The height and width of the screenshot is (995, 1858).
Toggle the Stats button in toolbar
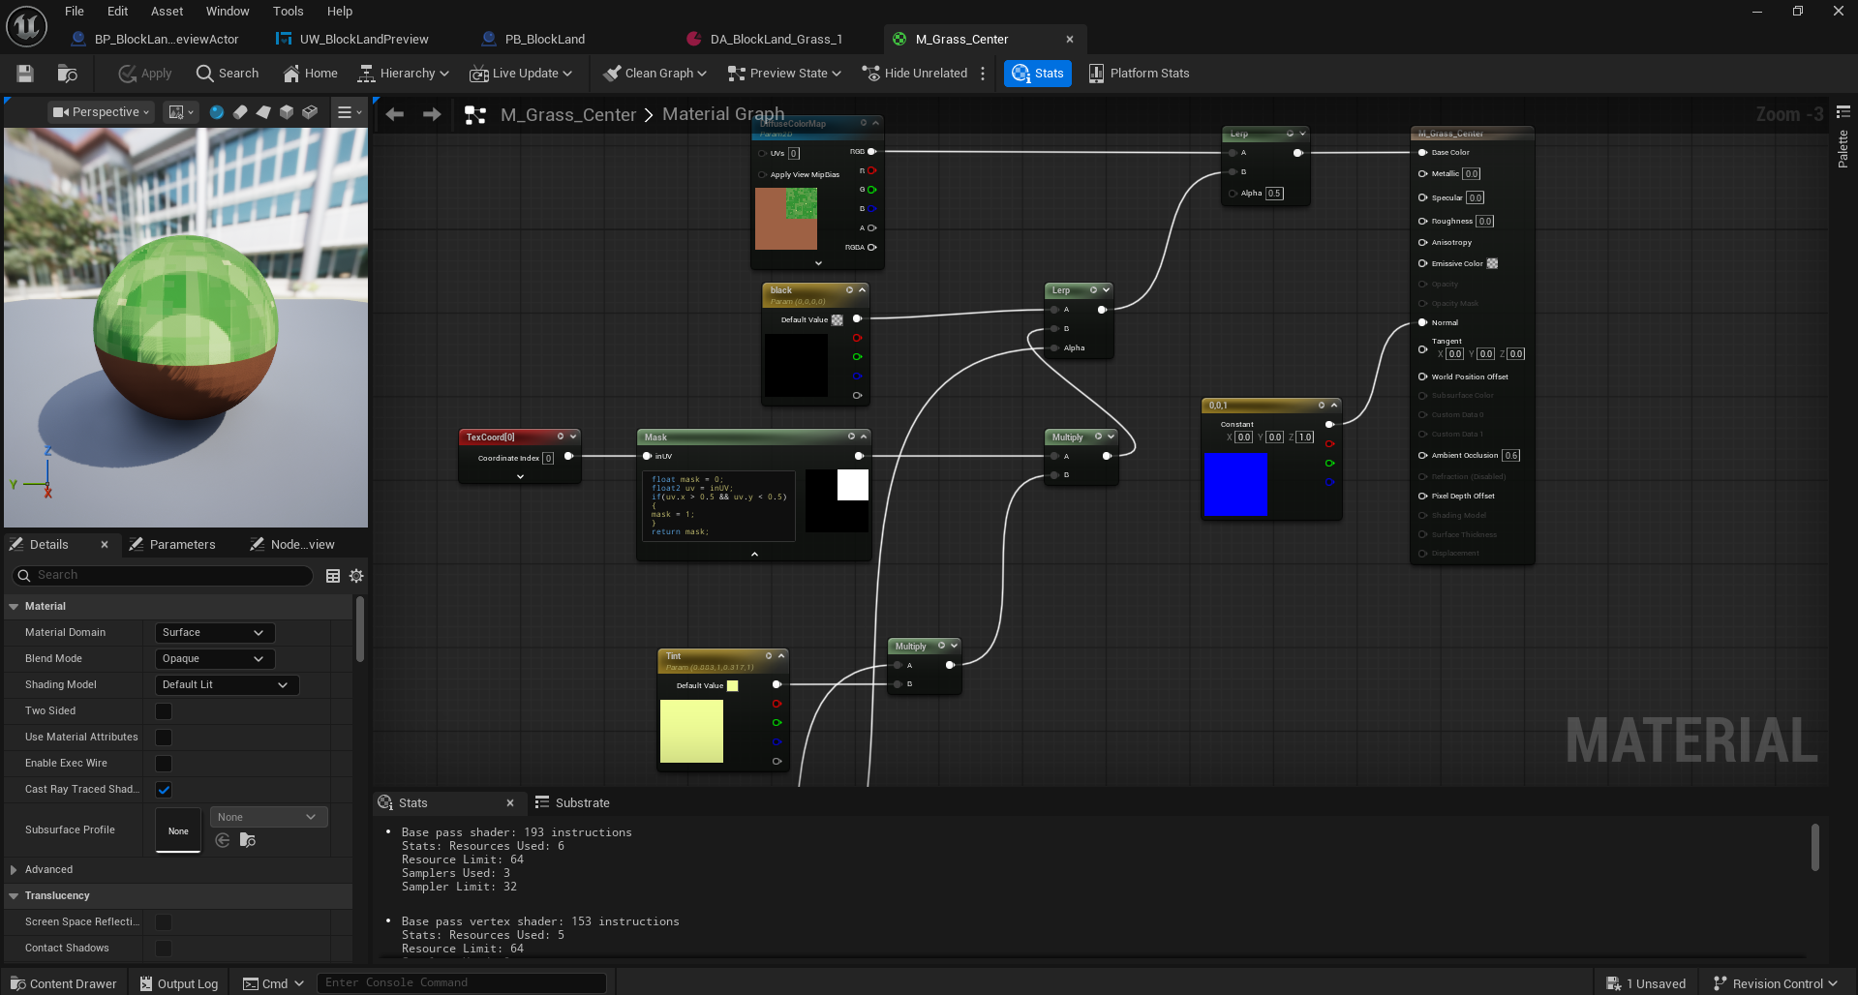coord(1037,74)
